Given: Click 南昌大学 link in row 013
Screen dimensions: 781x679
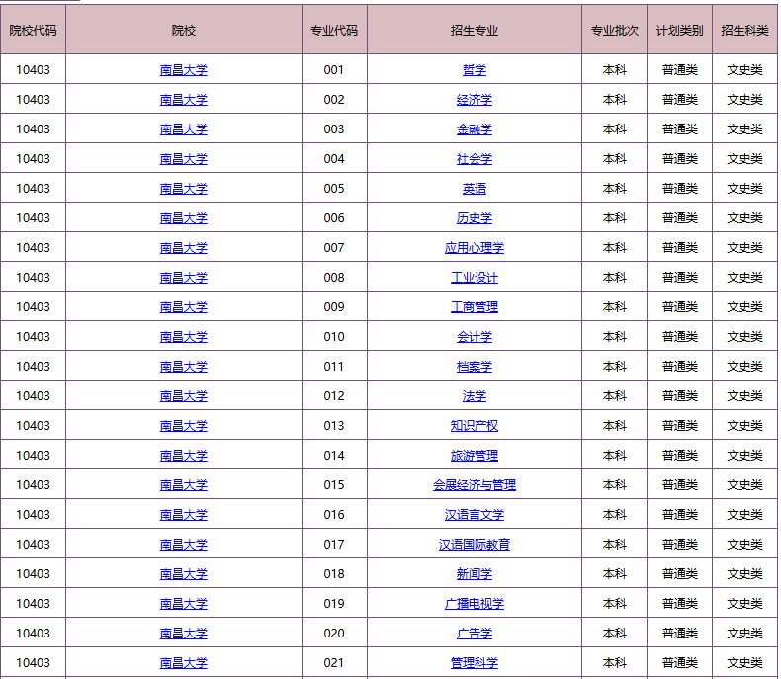Looking at the screenshot, I should (x=183, y=426).
